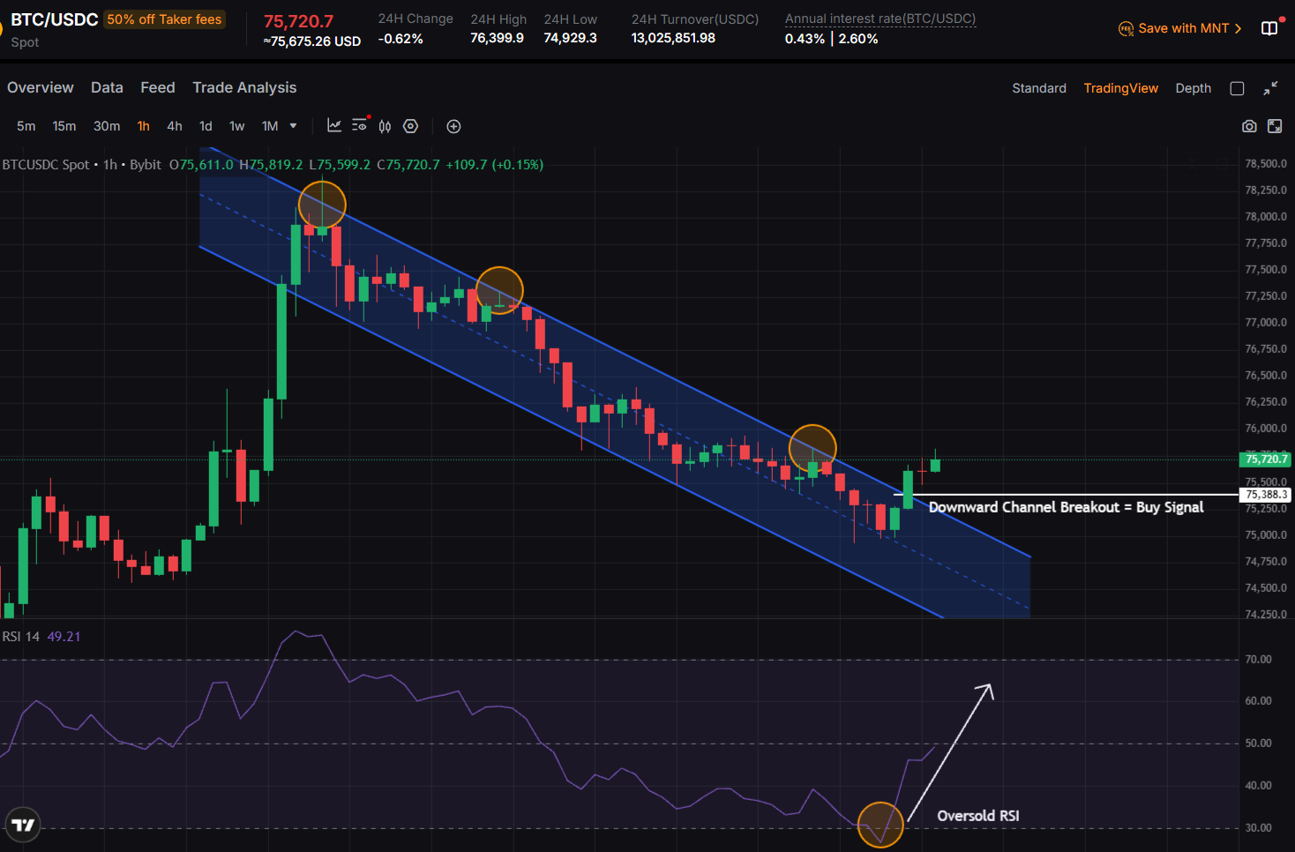Click the Annual interest rate(BTC/USDC) label
Screen dimensions: 1295x852
[x=880, y=19]
